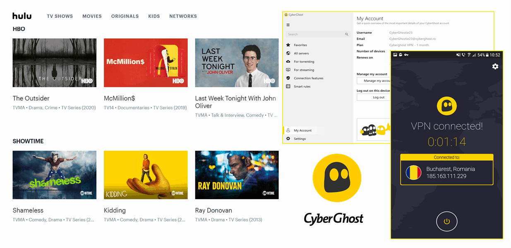Image resolution: width=511 pixels, height=248 pixels.
Task: Click the CyberGhost window title logo
Action: click(293, 14)
